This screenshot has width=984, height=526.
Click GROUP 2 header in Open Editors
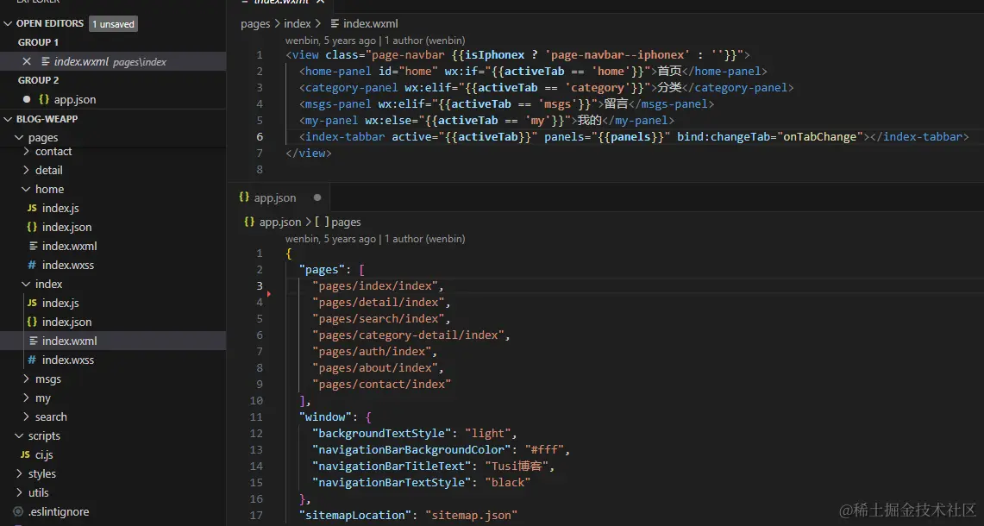click(x=38, y=80)
